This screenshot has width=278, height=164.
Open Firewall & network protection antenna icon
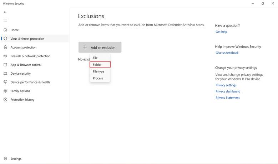pos(5,56)
